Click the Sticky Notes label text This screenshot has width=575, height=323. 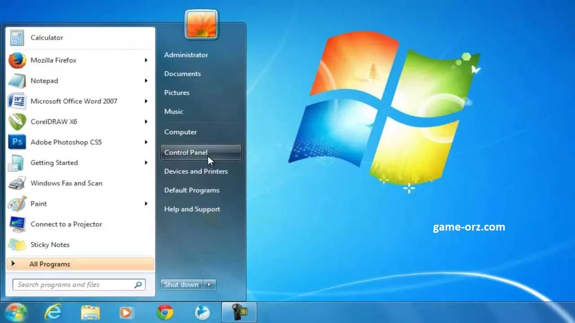click(50, 245)
